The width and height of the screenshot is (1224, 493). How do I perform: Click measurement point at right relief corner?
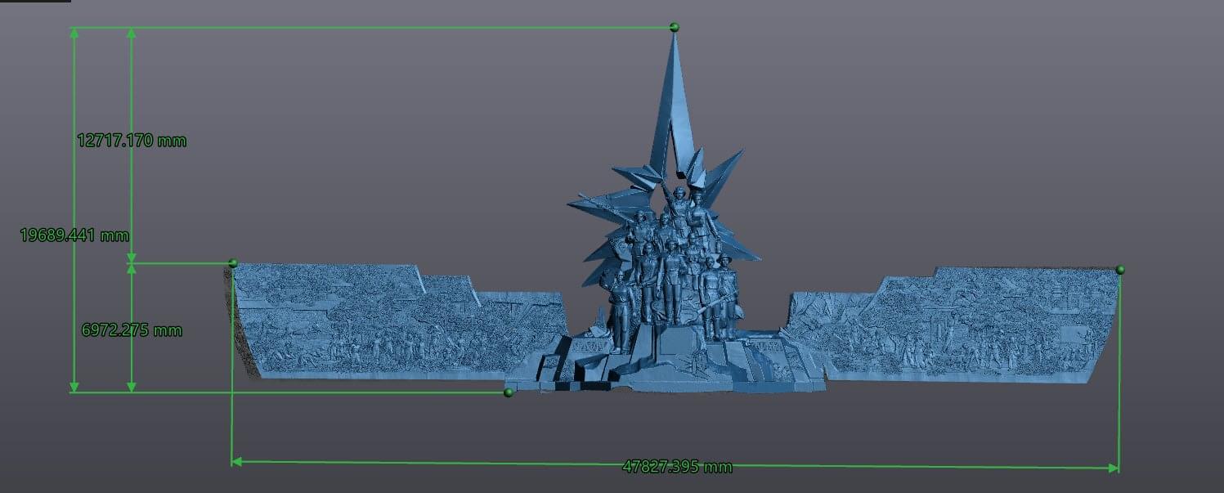pos(1120,270)
